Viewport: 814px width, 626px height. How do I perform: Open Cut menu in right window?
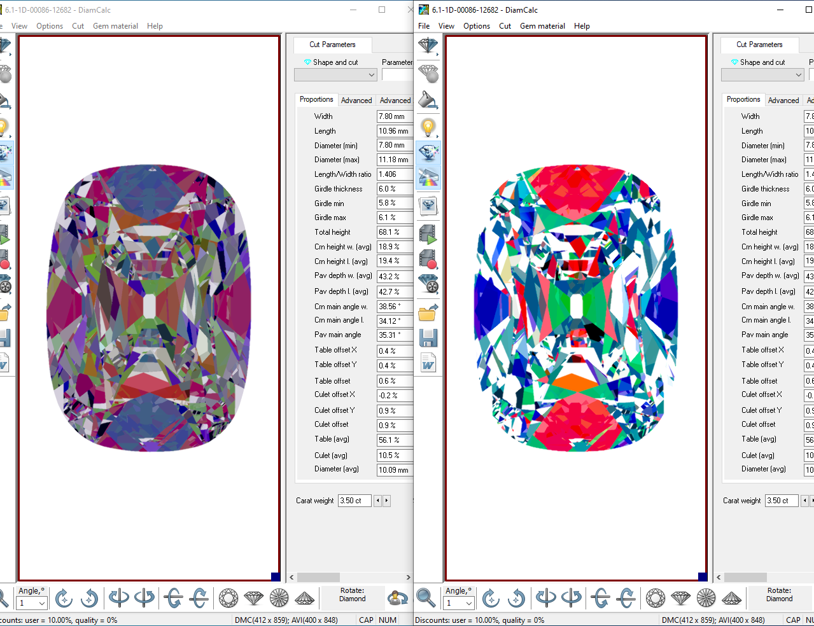[505, 26]
